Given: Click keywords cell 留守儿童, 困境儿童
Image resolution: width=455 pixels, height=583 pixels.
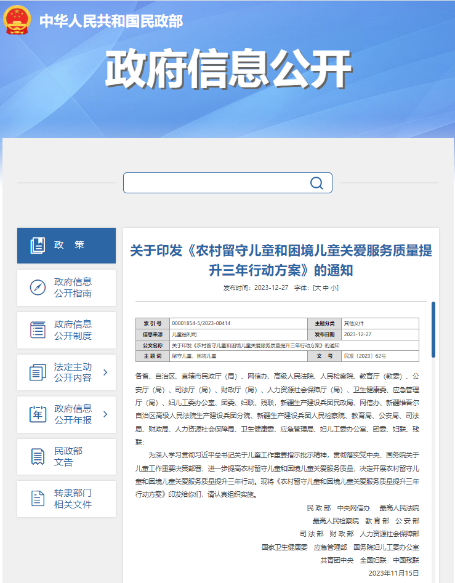Looking at the screenshot, I should pos(194,356).
